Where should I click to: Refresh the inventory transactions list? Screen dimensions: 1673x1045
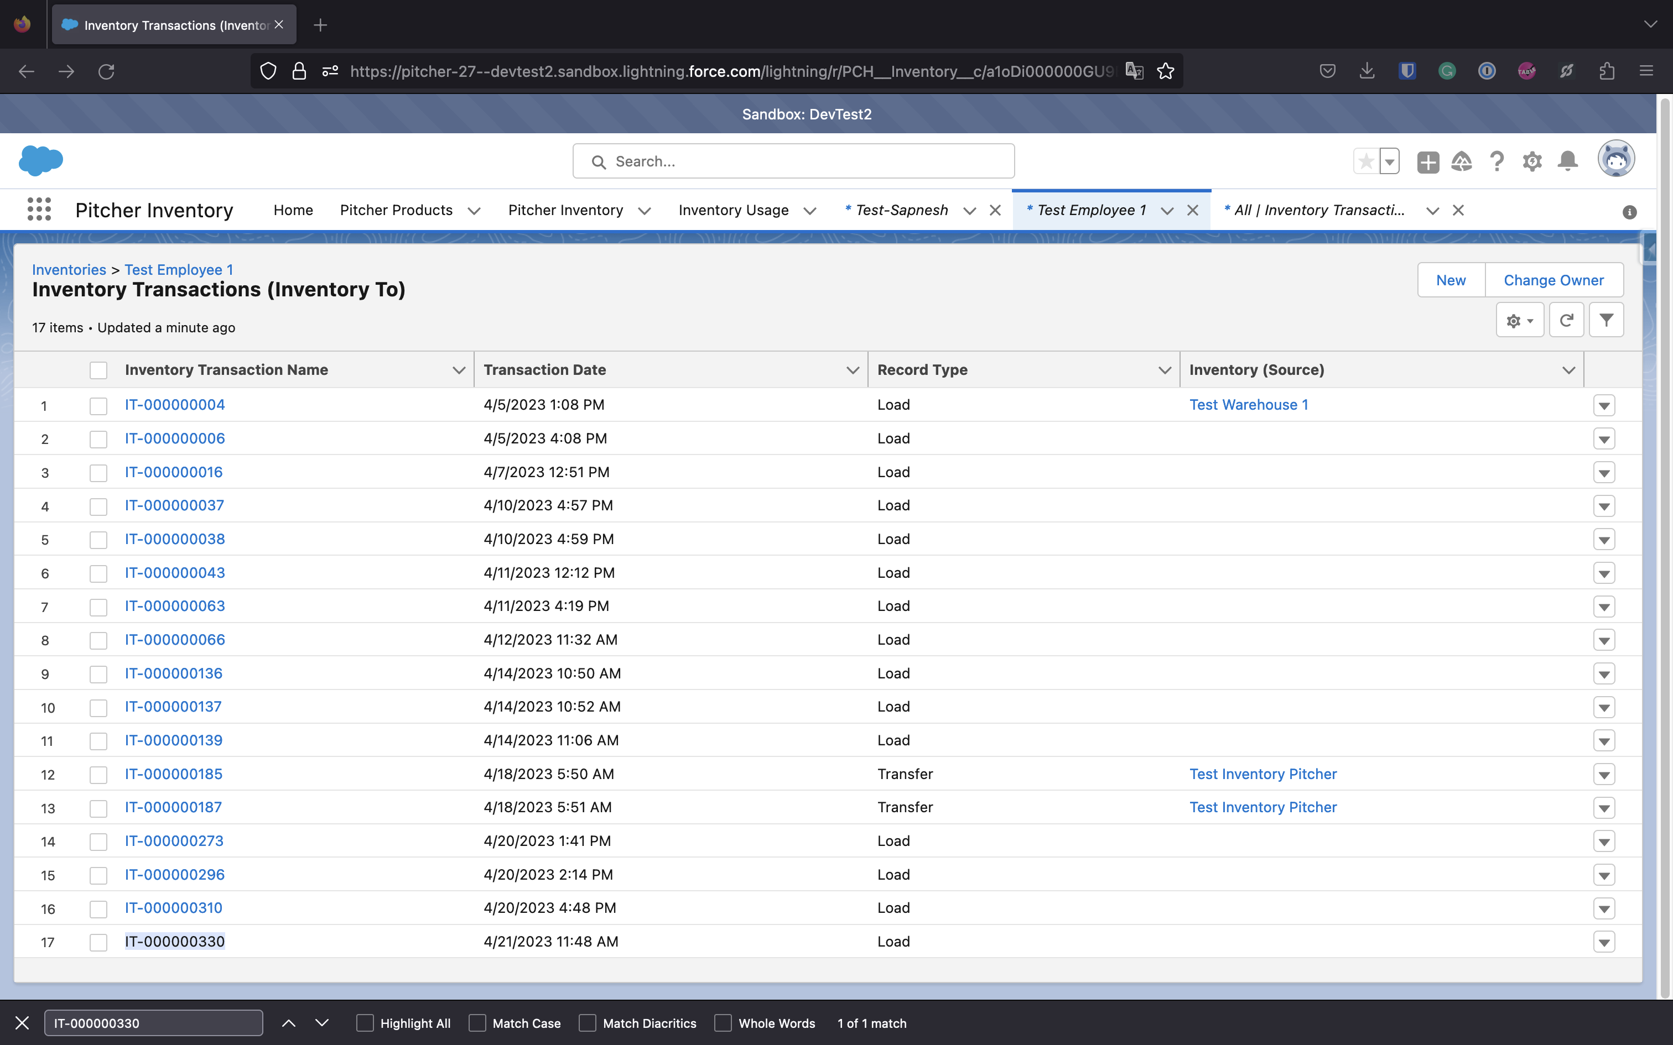tap(1566, 320)
